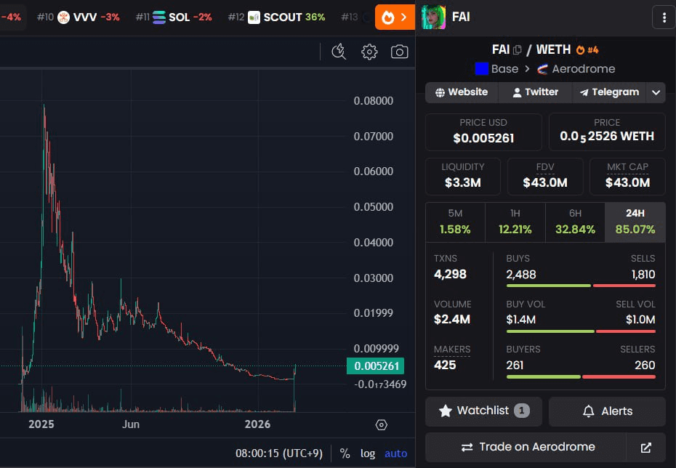This screenshot has width=676, height=468.
Task: Click the quick search lightning icon
Action: 339,52
